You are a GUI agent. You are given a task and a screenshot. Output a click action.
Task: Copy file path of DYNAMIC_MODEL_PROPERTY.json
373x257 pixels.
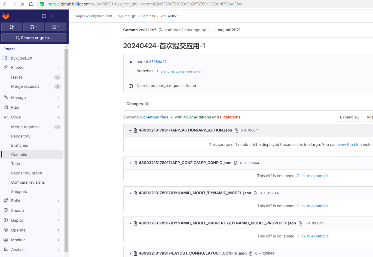pyautogui.click(x=300, y=223)
